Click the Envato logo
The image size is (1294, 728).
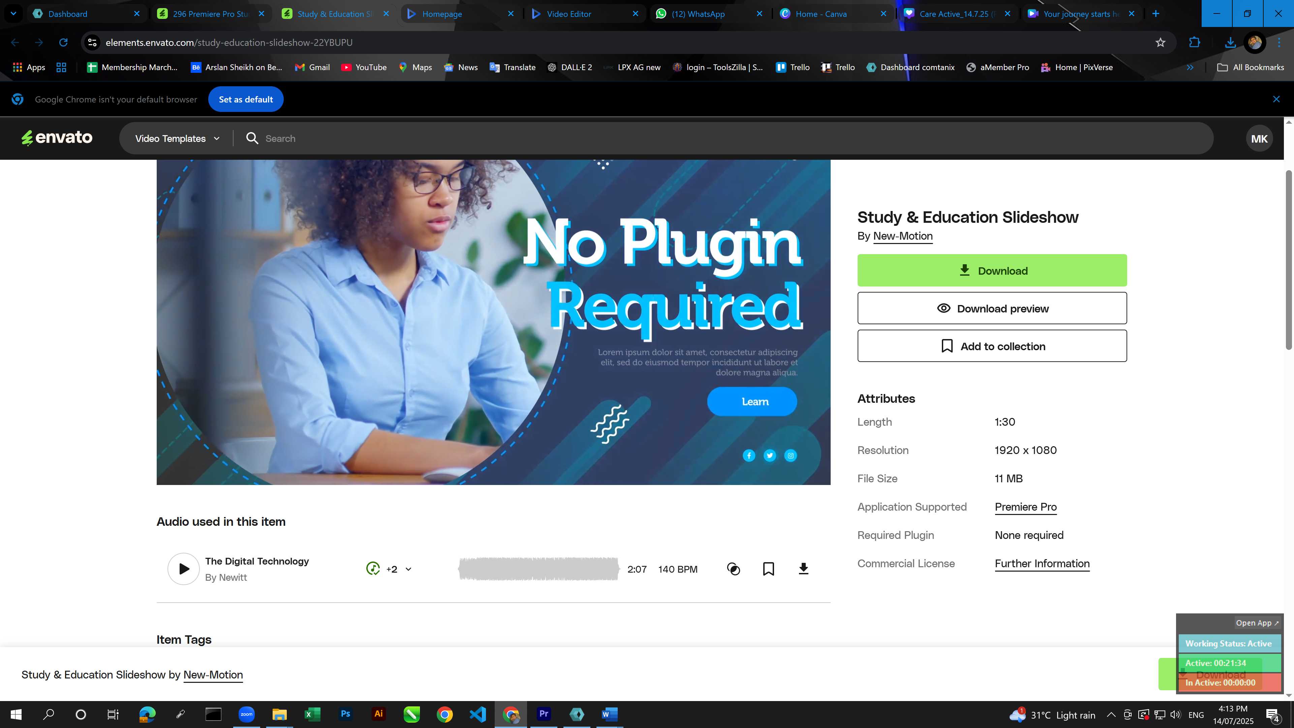click(x=57, y=138)
